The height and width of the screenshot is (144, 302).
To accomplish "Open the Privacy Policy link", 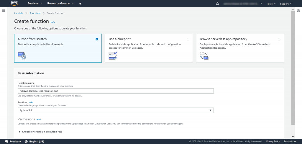I will click(x=273, y=142).
